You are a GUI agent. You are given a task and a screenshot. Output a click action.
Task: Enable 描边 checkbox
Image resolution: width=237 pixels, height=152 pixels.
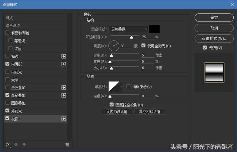pyautogui.click(x=7, y=56)
